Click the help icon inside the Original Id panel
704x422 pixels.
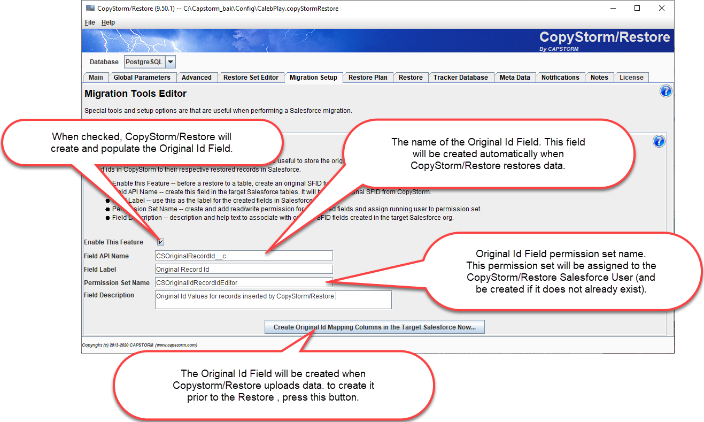tap(659, 141)
